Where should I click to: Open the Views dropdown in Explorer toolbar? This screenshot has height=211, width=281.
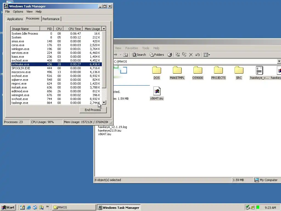click(x=207, y=55)
